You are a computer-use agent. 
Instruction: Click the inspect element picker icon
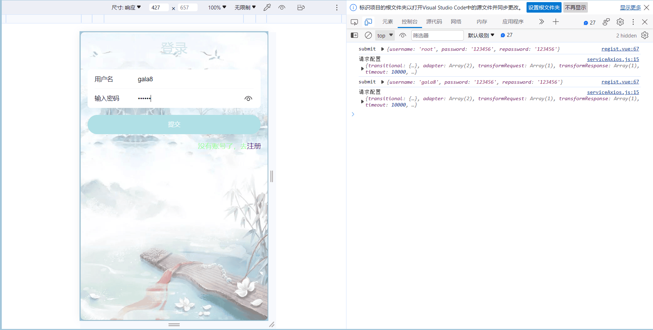[x=354, y=22]
